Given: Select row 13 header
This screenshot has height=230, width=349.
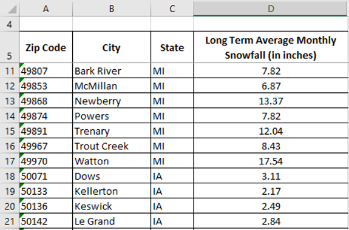Looking at the screenshot, I should 9,101.
